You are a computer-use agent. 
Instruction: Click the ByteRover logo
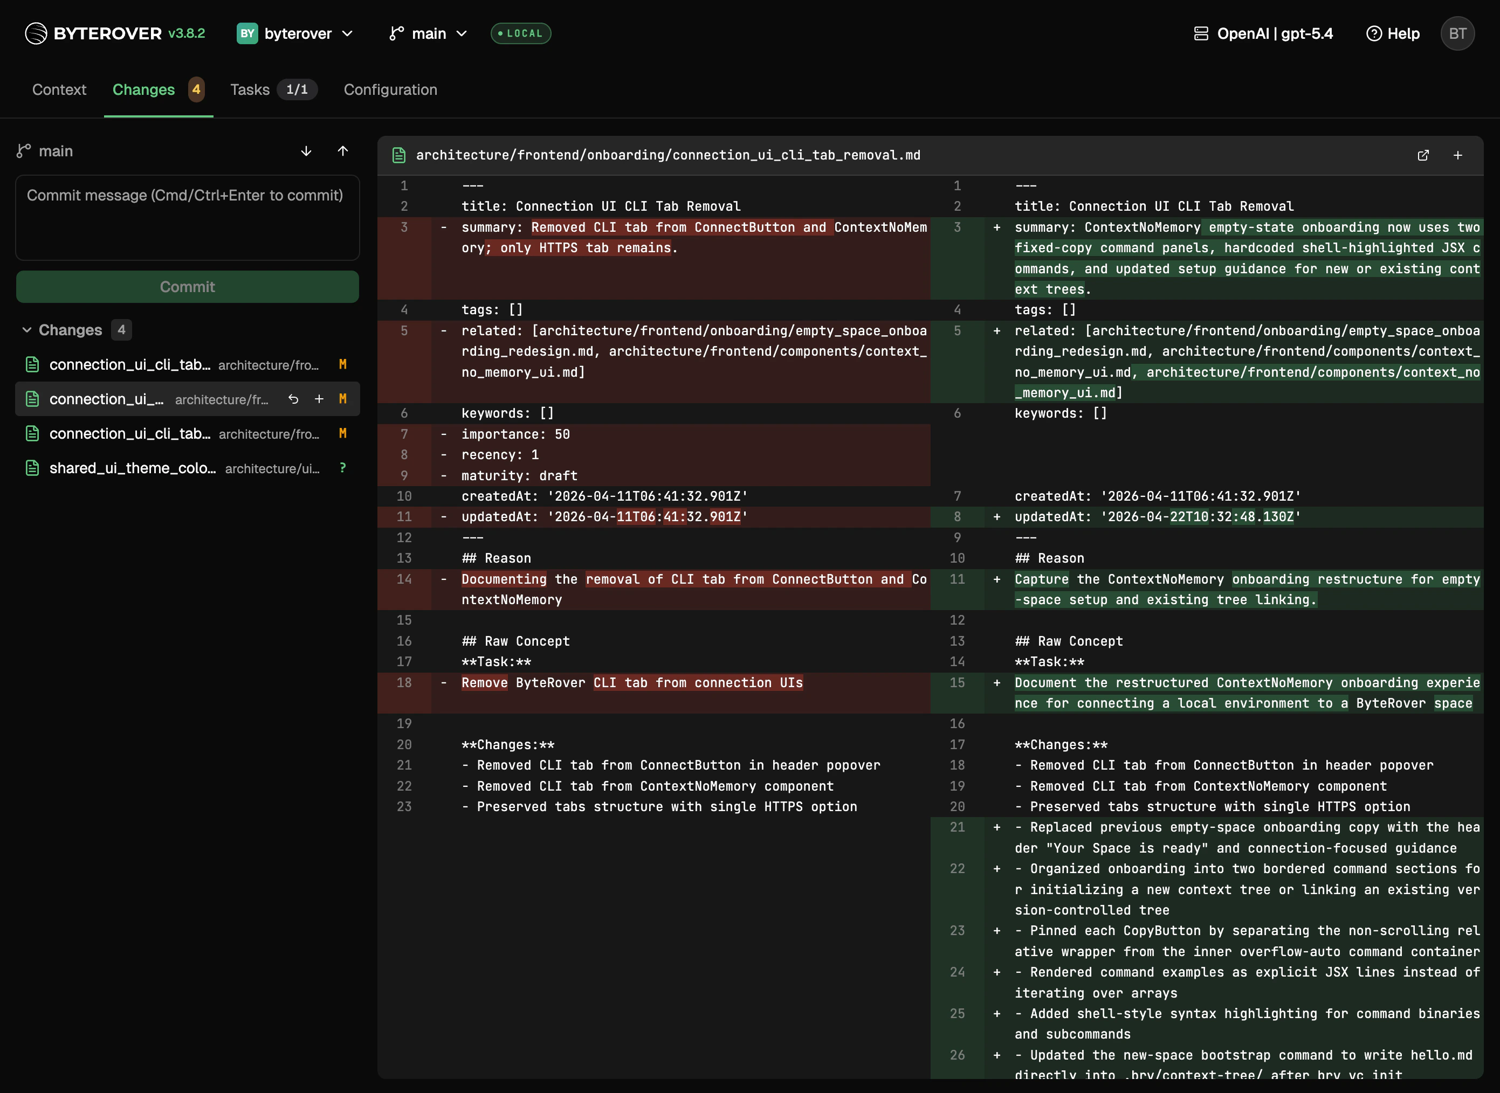35,33
